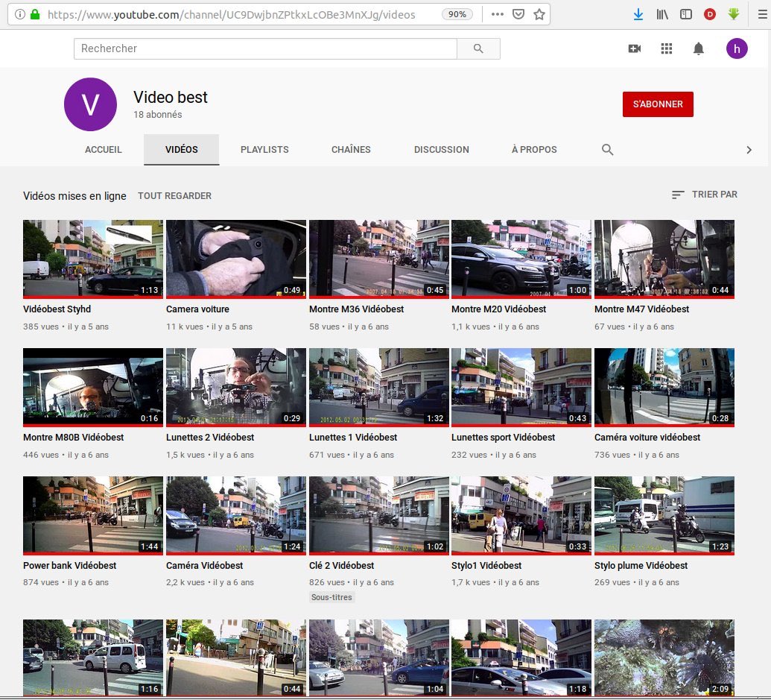This screenshot has height=700, width=771.
Task: Click the red D extension icon
Action: coord(709,14)
